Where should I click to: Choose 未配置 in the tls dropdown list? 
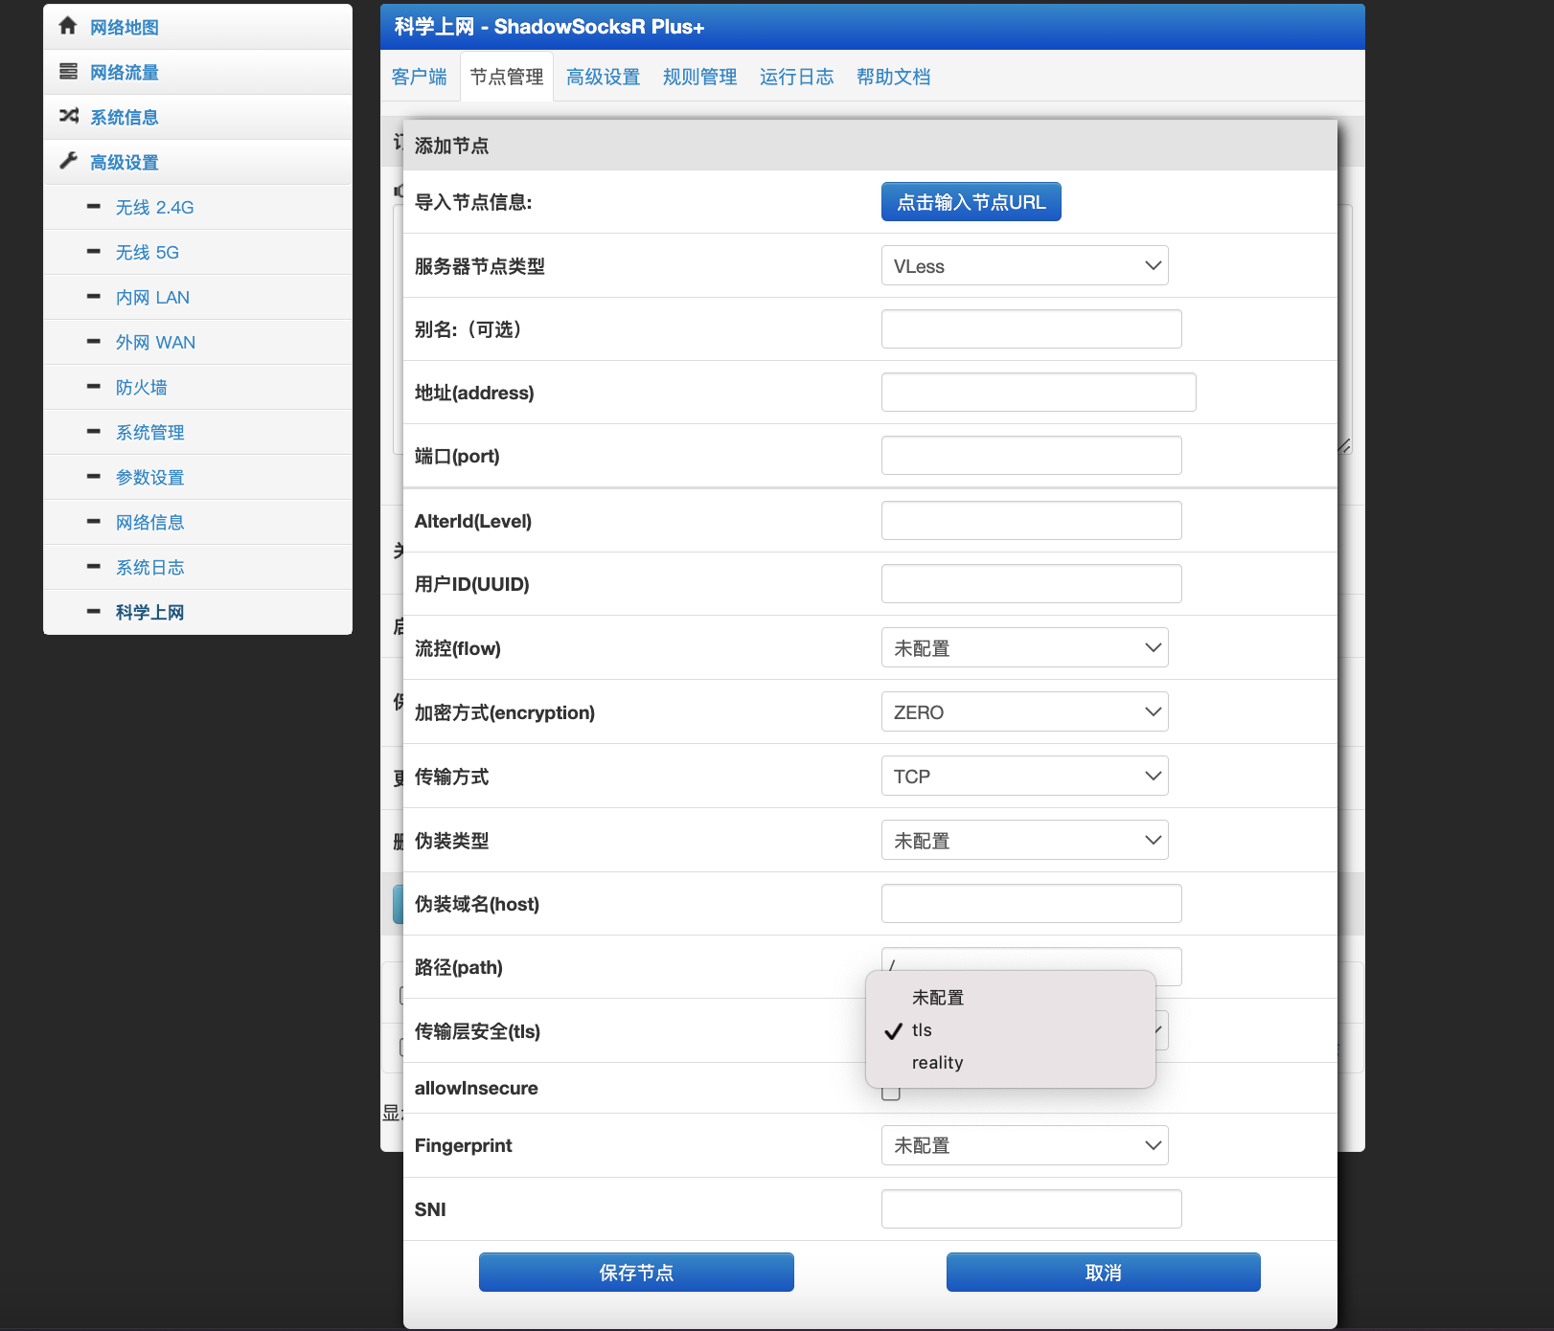1011,998
